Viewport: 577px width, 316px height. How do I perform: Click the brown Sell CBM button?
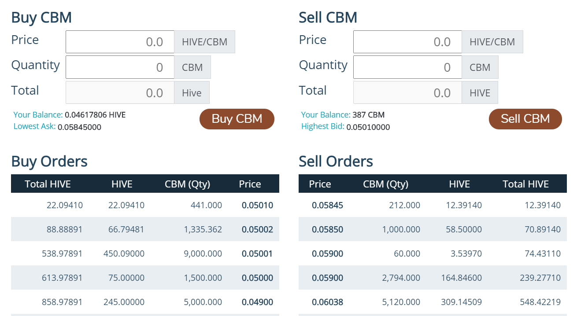click(525, 119)
